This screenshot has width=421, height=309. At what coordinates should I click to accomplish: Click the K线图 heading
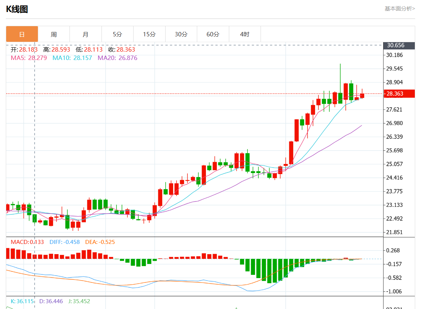17,9
